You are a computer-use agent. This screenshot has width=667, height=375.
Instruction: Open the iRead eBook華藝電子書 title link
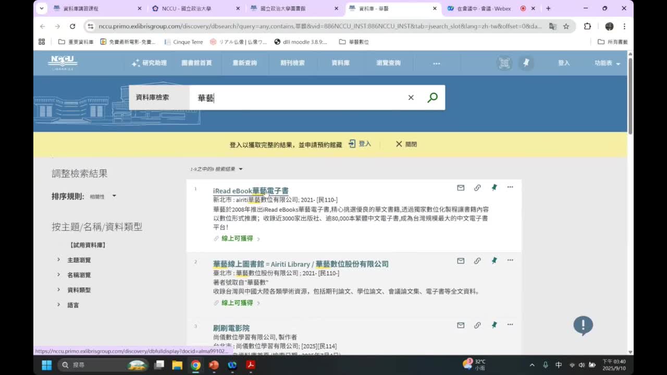[250, 191]
